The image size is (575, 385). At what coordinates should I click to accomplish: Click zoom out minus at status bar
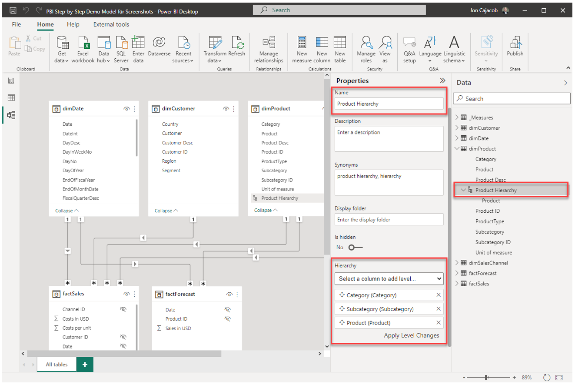coord(464,378)
